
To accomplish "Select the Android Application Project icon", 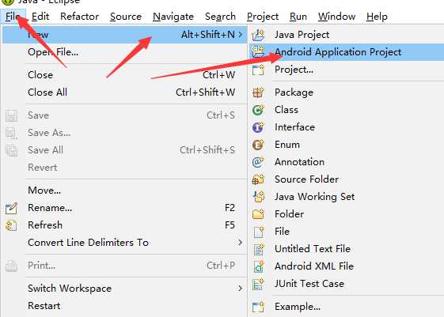I will click(x=258, y=51).
